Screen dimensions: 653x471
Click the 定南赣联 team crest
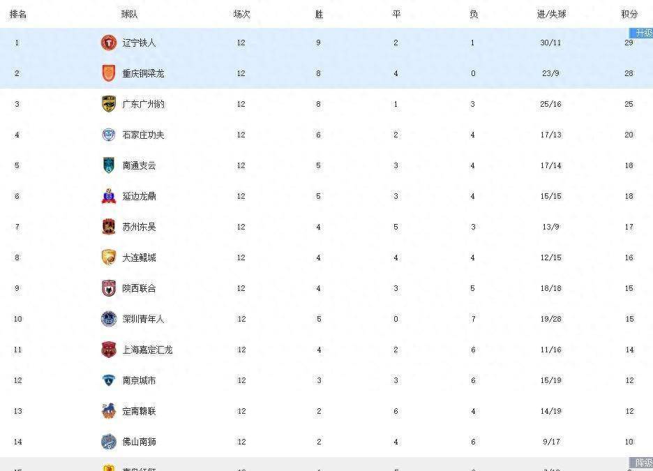pos(108,411)
